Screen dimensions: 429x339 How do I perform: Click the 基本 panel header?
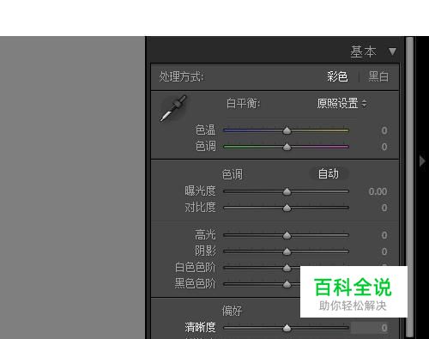(363, 51)
